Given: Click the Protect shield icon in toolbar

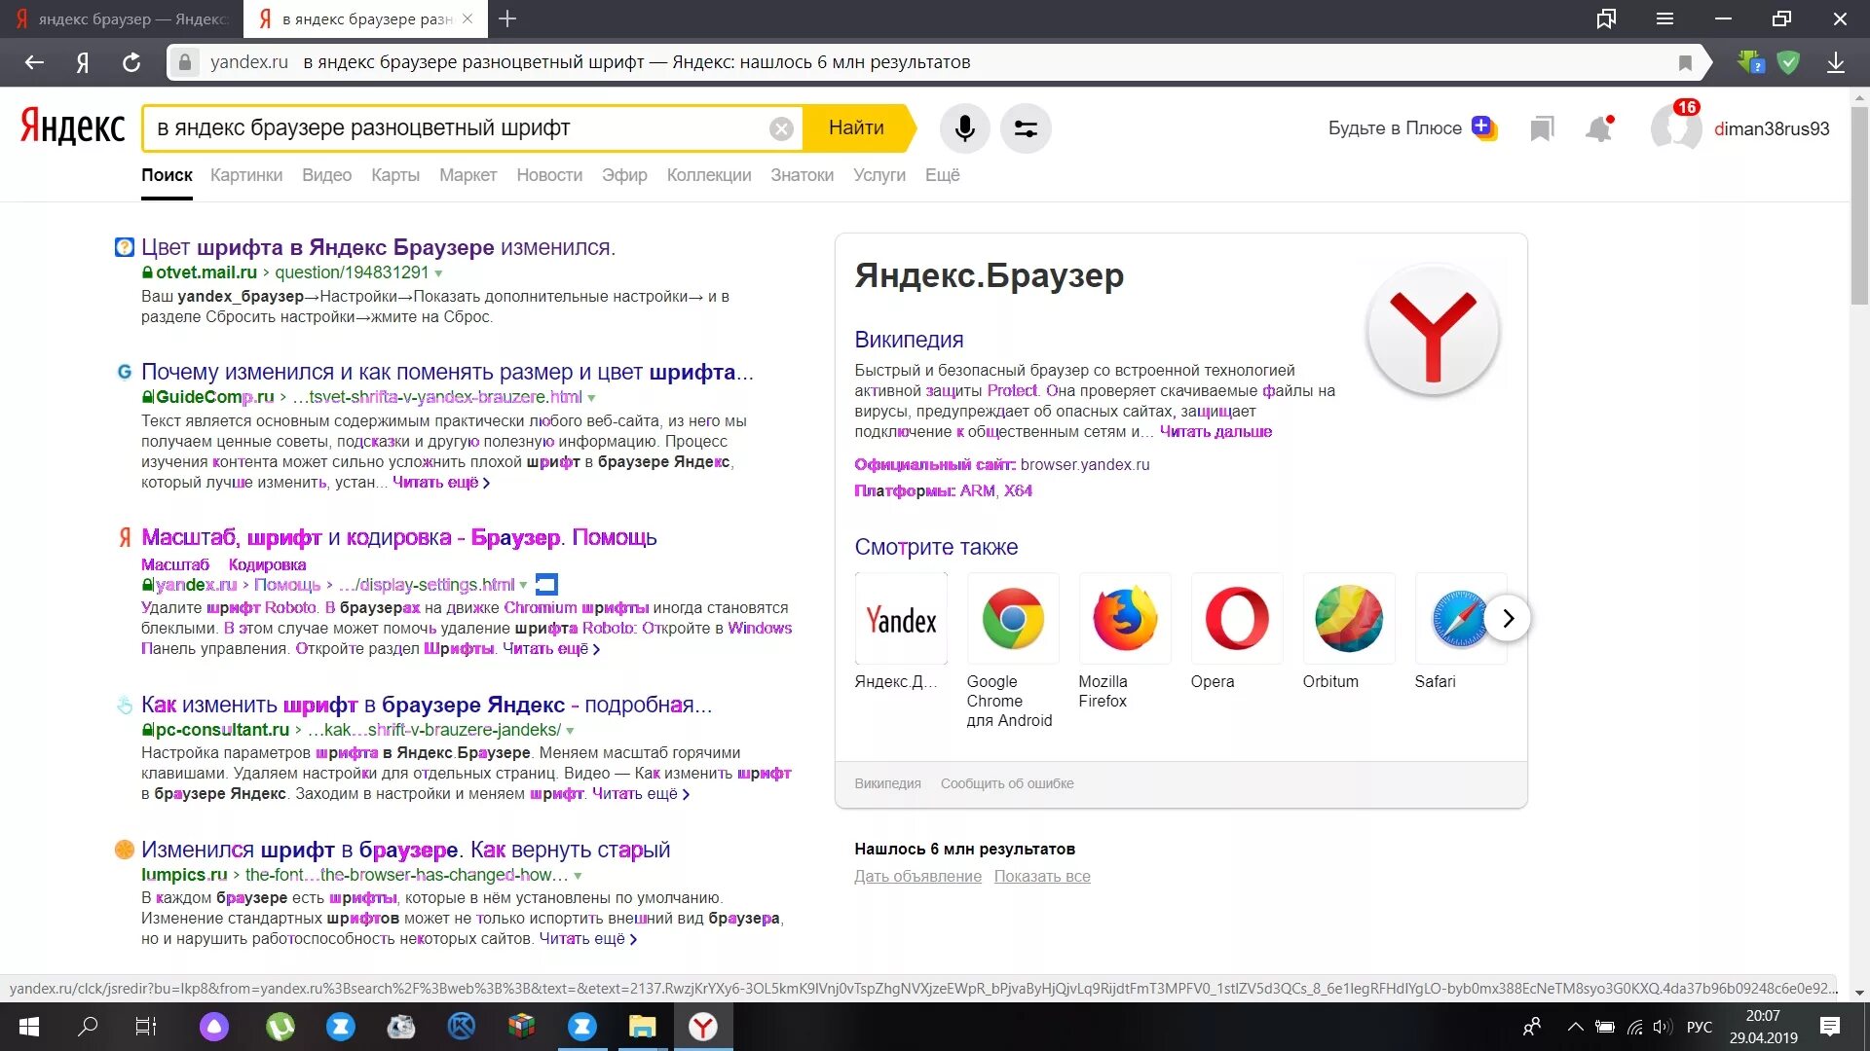Looking at the screenshot, I should (x=1788, y=62).
